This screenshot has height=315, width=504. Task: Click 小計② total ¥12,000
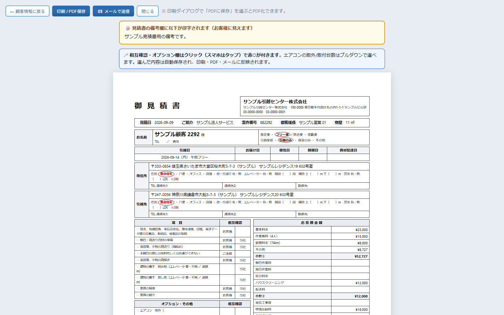[361, 296]
